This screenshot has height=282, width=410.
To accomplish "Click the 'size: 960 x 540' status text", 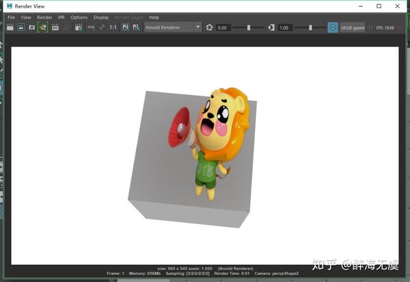I will point(172,268).
